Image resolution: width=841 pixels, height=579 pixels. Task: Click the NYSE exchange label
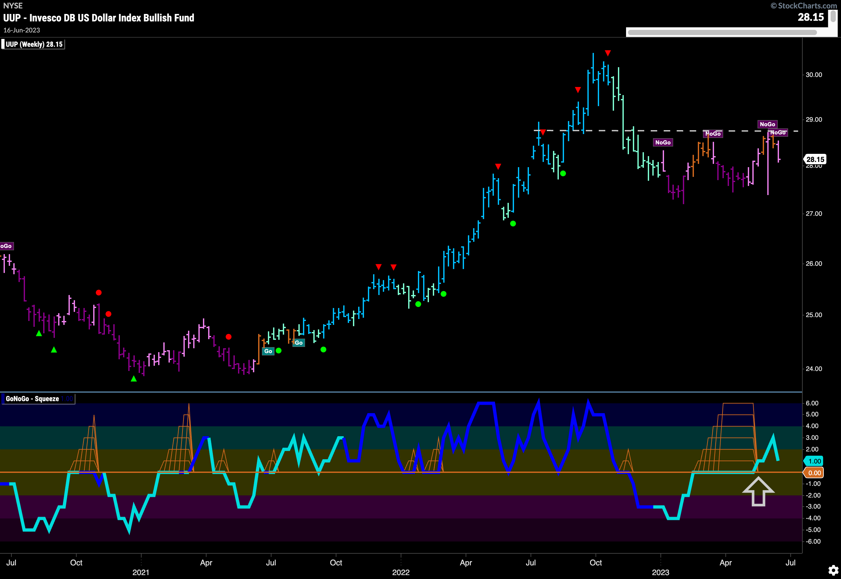point(13,6)
